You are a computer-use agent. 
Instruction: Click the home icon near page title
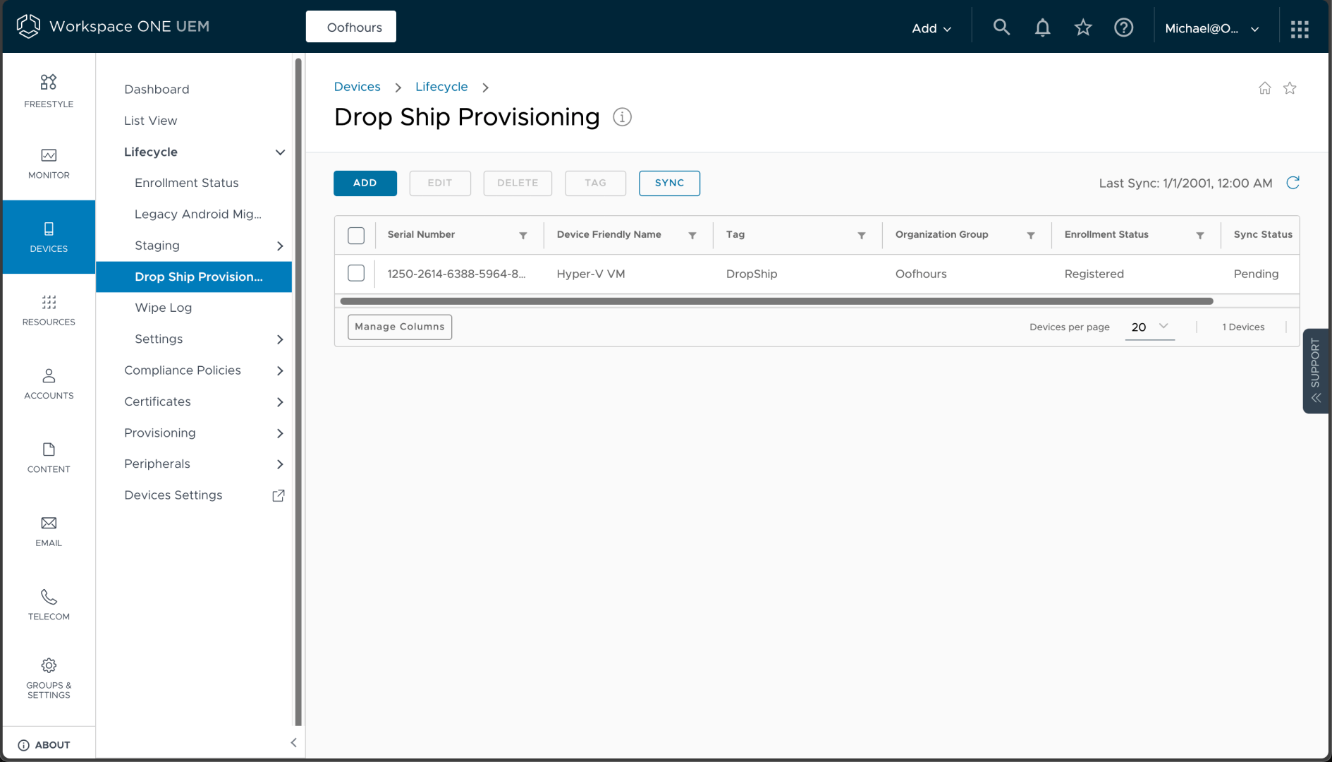coord(1265,88)
